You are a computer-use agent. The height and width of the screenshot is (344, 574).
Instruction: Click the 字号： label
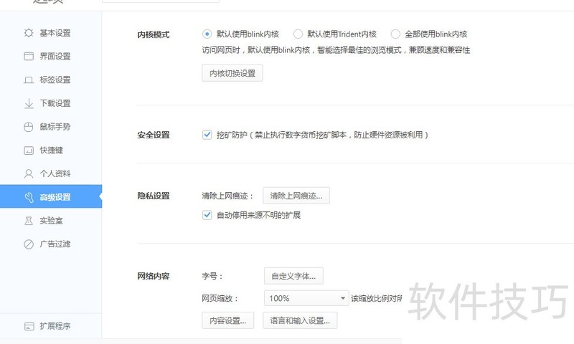[212, 276]
